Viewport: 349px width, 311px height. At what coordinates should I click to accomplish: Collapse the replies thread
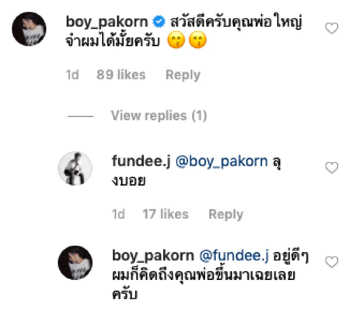[159, 116]
